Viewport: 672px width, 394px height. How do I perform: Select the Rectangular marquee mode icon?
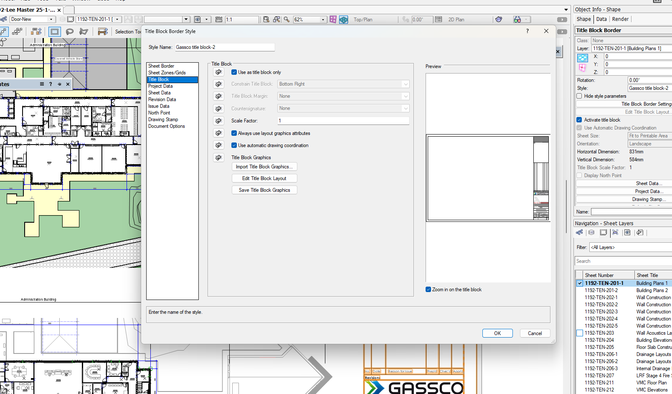click(x=54, y=31)
